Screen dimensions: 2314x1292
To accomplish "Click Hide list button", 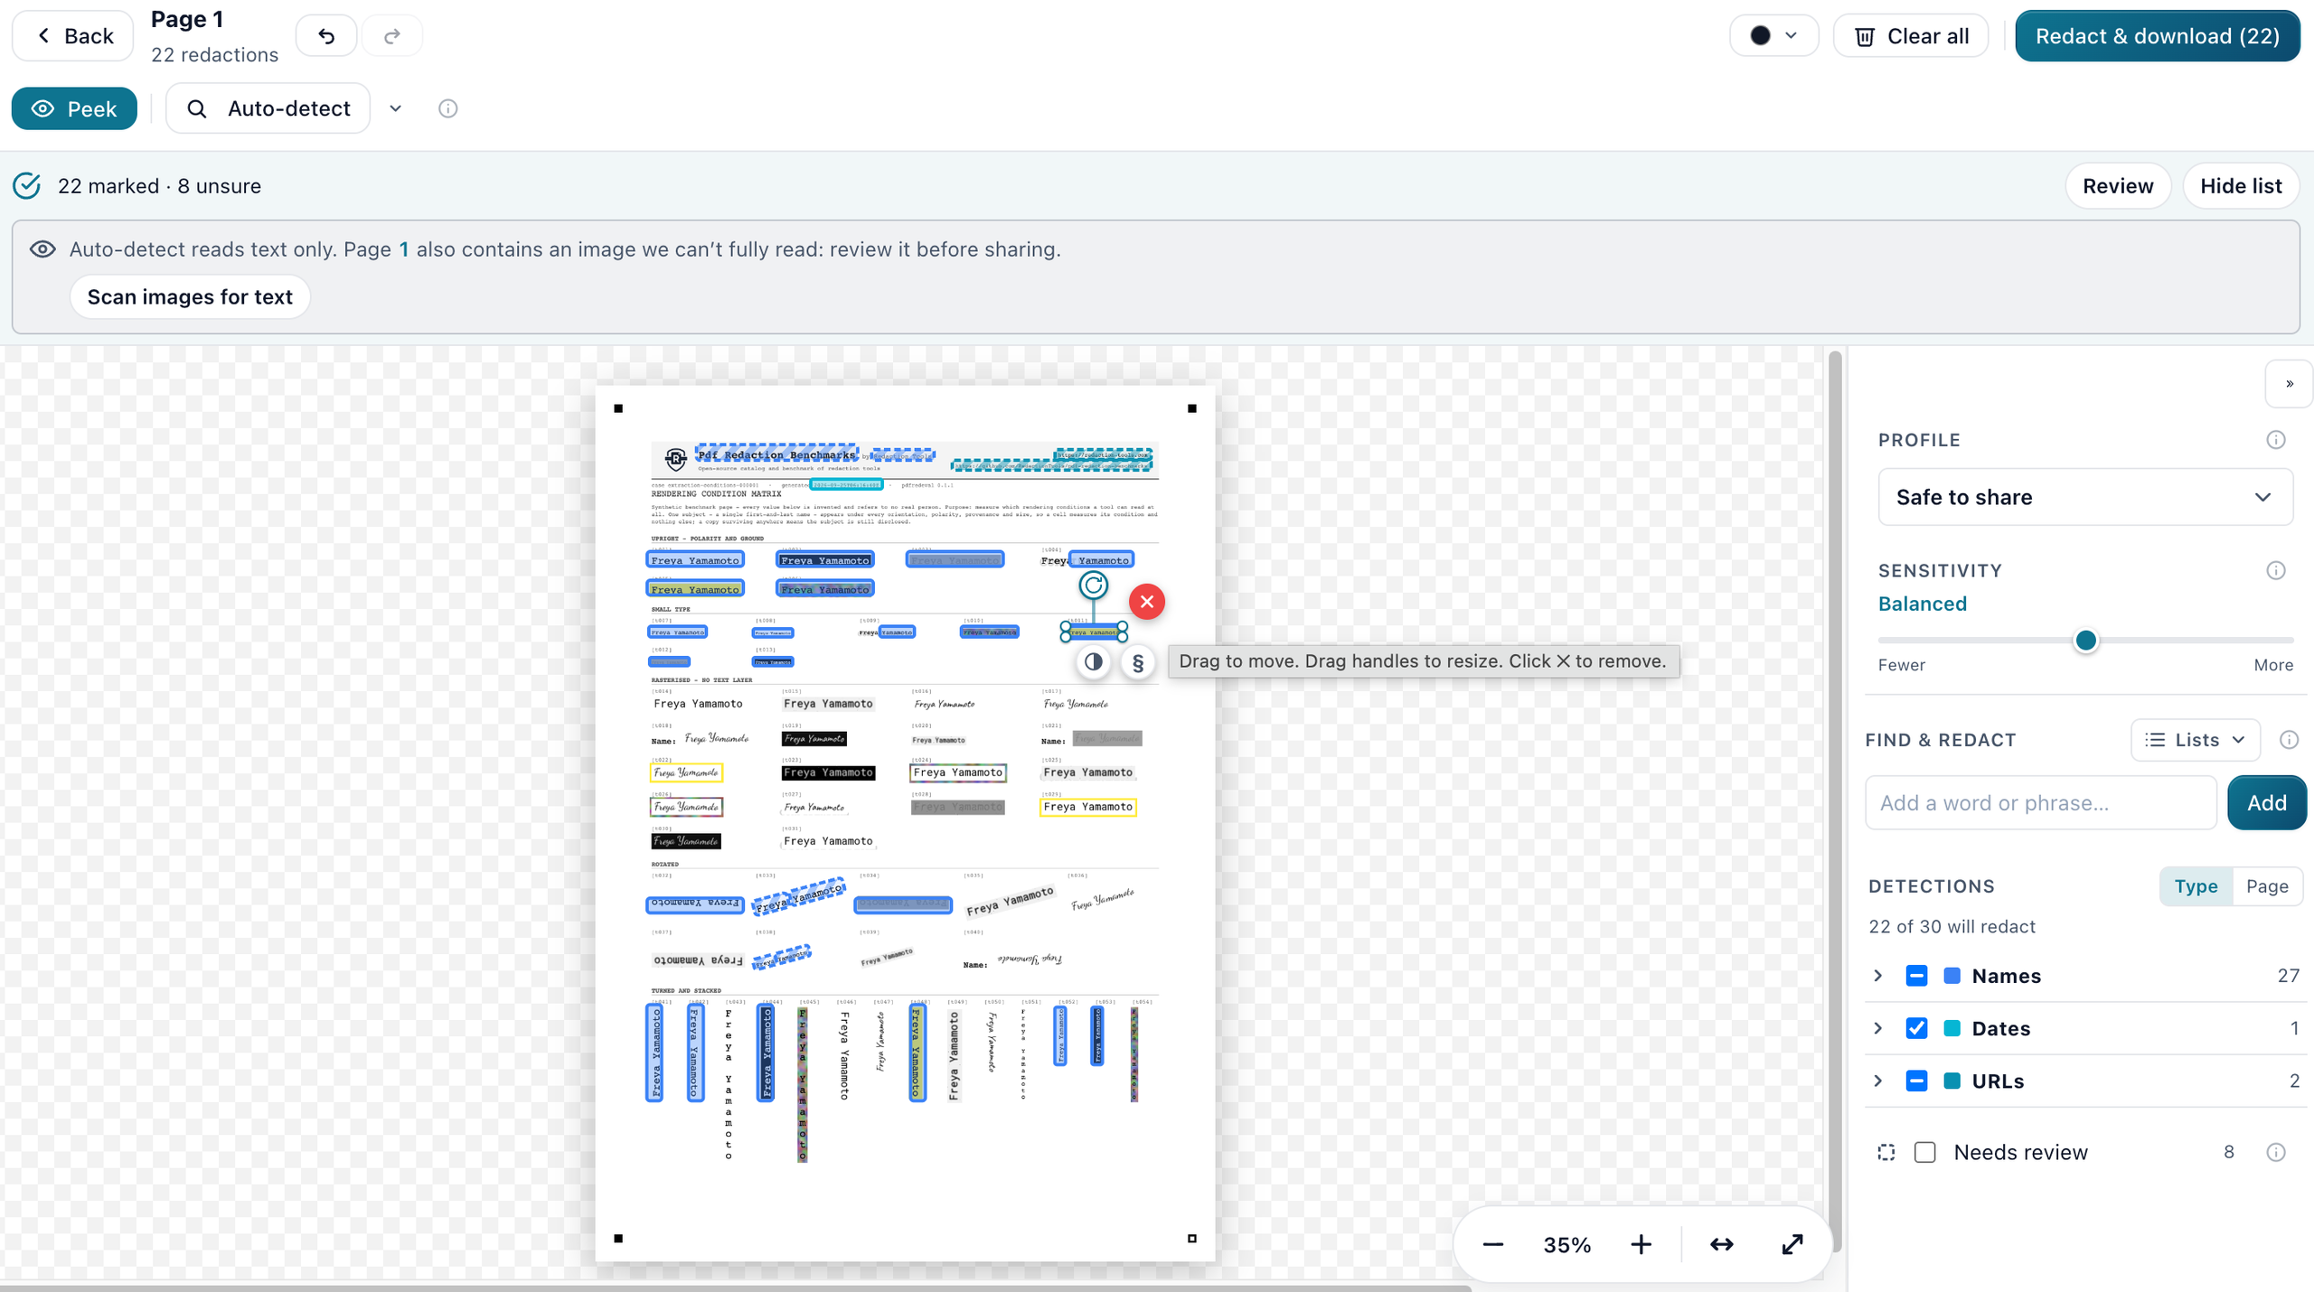I will click(x=2240, y=186).
